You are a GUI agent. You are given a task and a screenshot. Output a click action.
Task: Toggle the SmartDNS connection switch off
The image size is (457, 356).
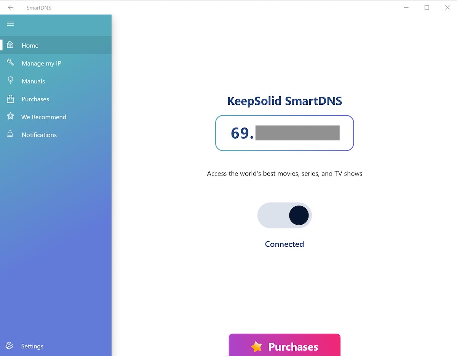pyautogui.click(x=284, y=215)
